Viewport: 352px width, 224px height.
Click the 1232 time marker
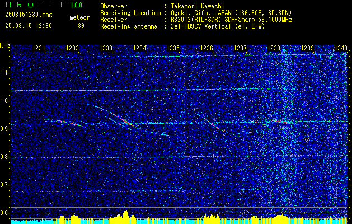(73, 48)
